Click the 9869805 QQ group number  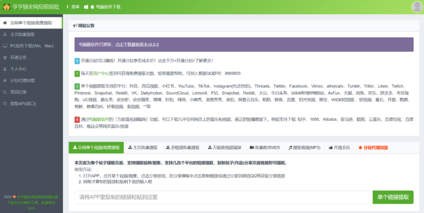tap(232, 73)
